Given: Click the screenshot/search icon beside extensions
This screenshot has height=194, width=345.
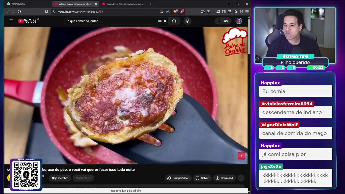Looking at the screenshot, I should pos(209,12).
